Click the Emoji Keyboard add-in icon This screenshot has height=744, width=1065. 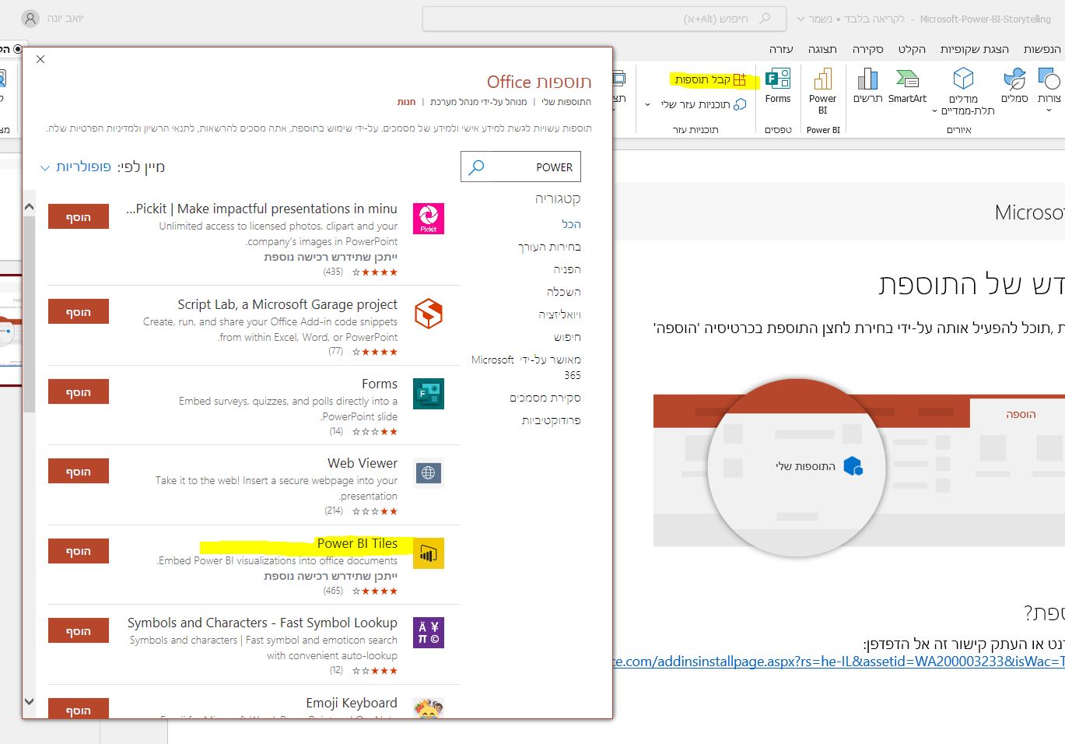click(x=429, y=709)
